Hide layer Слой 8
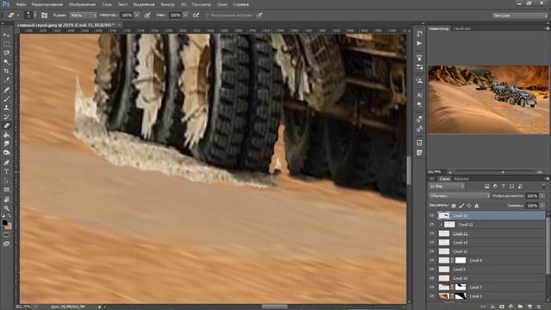Screen dimensions: 551x310 [x=432, y=260]
